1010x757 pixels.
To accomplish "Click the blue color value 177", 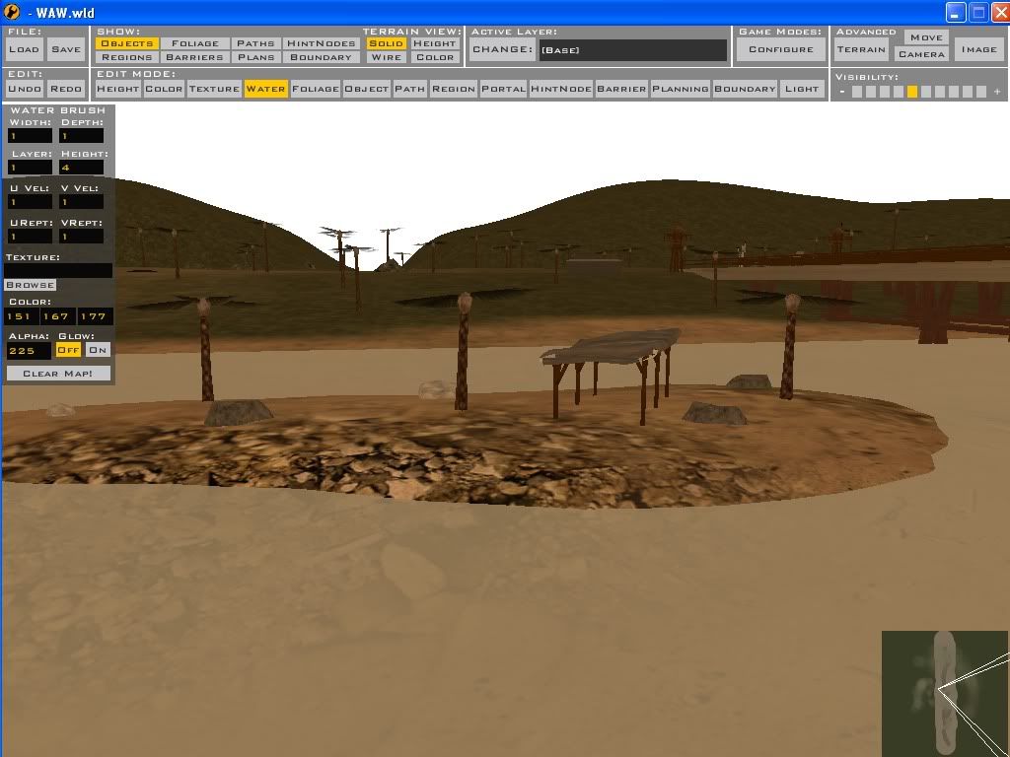I will coord(95,316).
